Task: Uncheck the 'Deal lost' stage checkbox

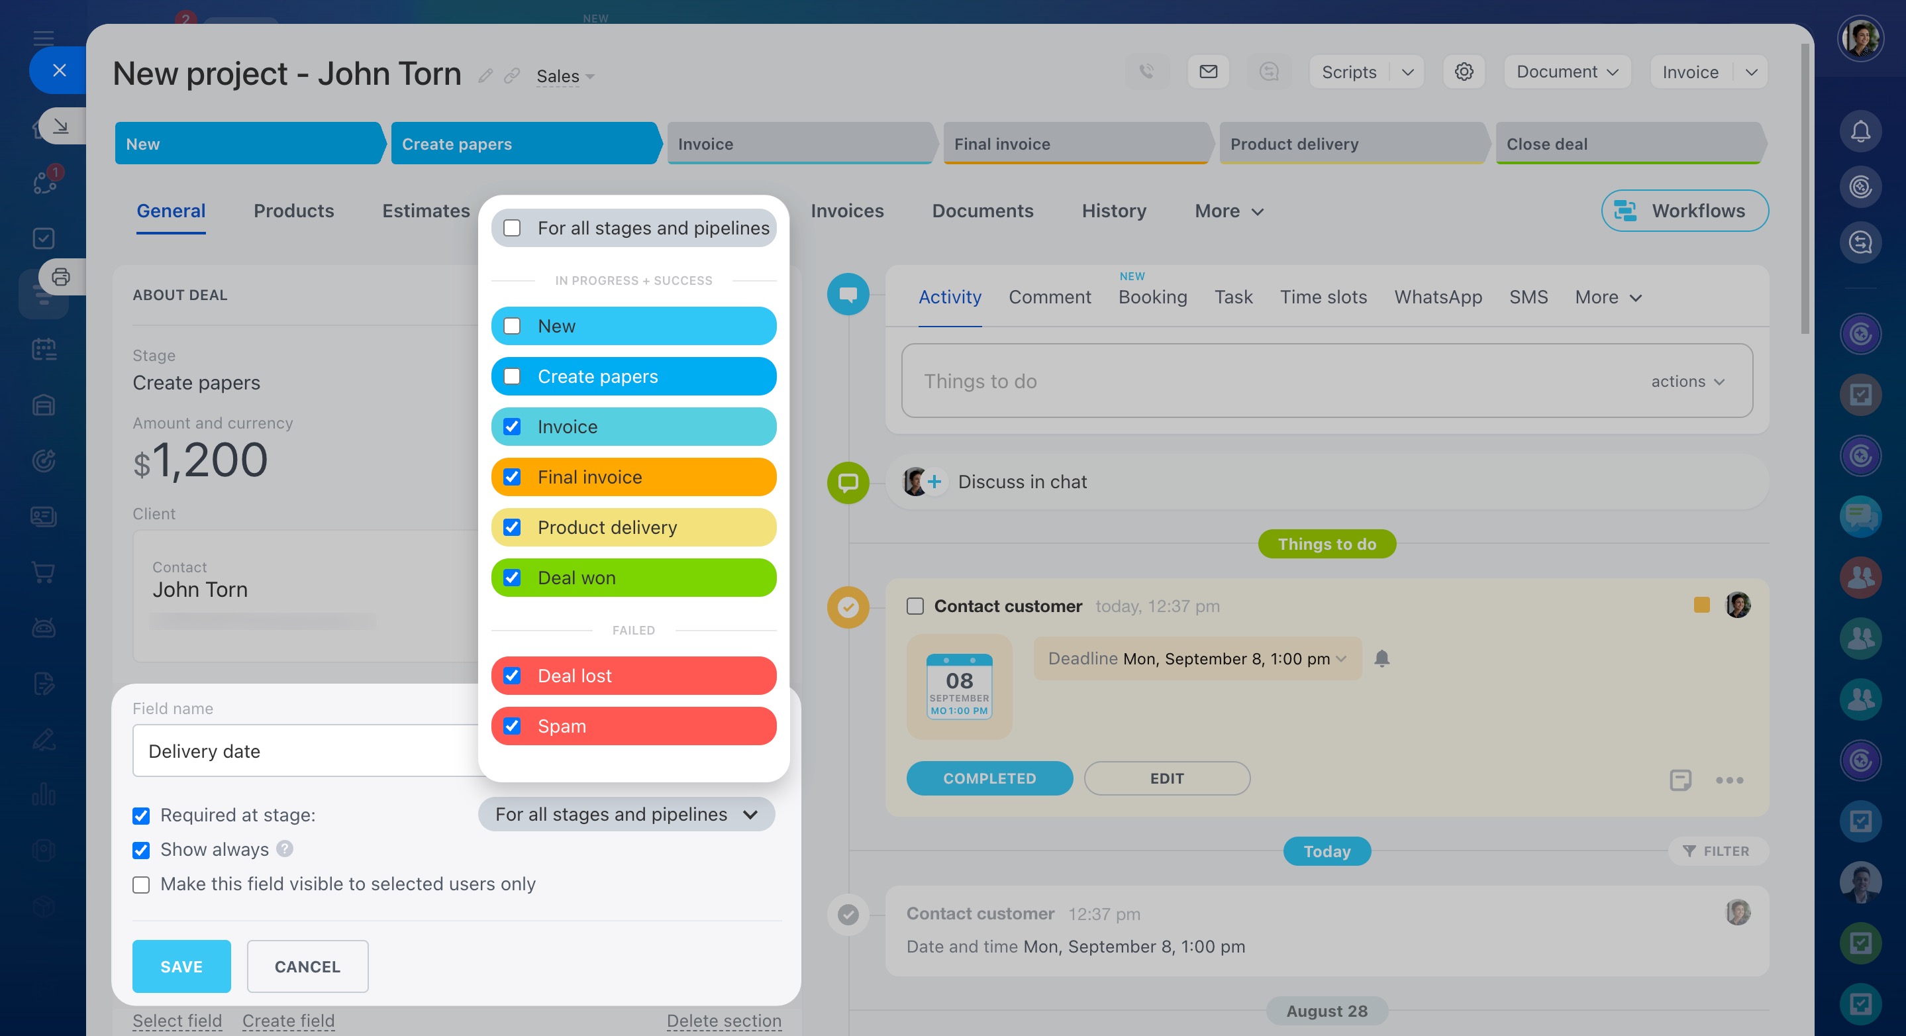Action: (511, 676)
